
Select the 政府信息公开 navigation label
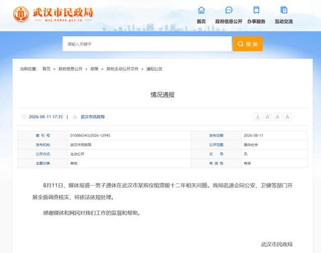(229, 21)
